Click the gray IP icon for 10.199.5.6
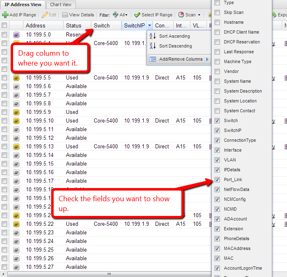287x277 pixels. point(16,86)
